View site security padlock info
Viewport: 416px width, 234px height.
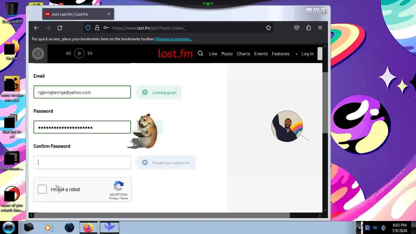tap(97, 28)
